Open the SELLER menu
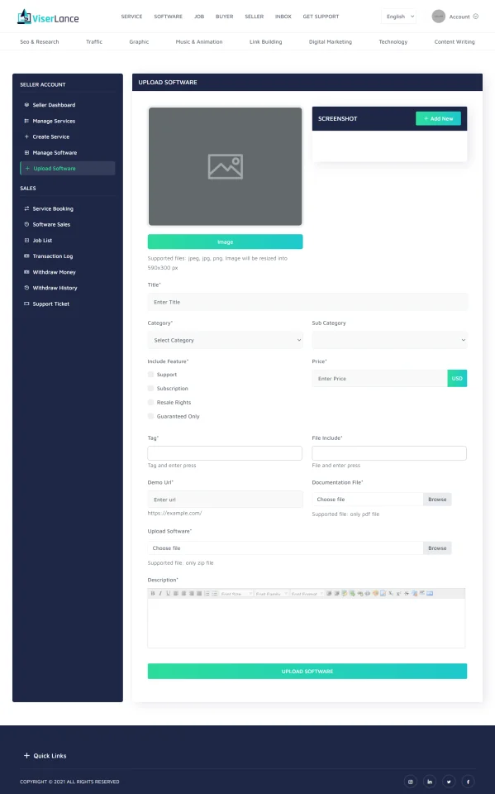The width and height of the screenshot is (495, 794). coord(254,17)
